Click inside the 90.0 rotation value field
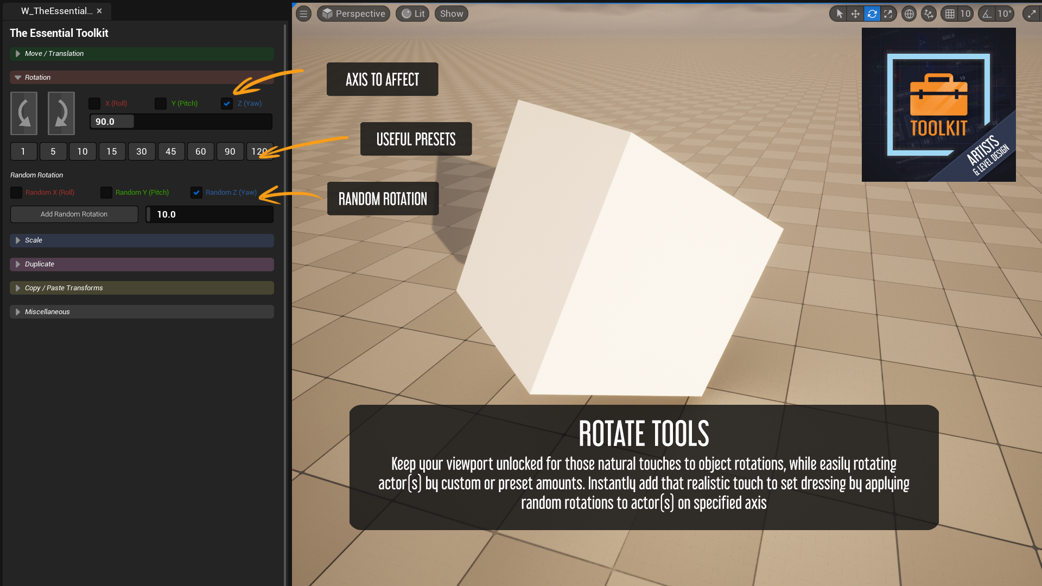The width and height of the screenshot is (1042, 586). click(x=112, y=122)
